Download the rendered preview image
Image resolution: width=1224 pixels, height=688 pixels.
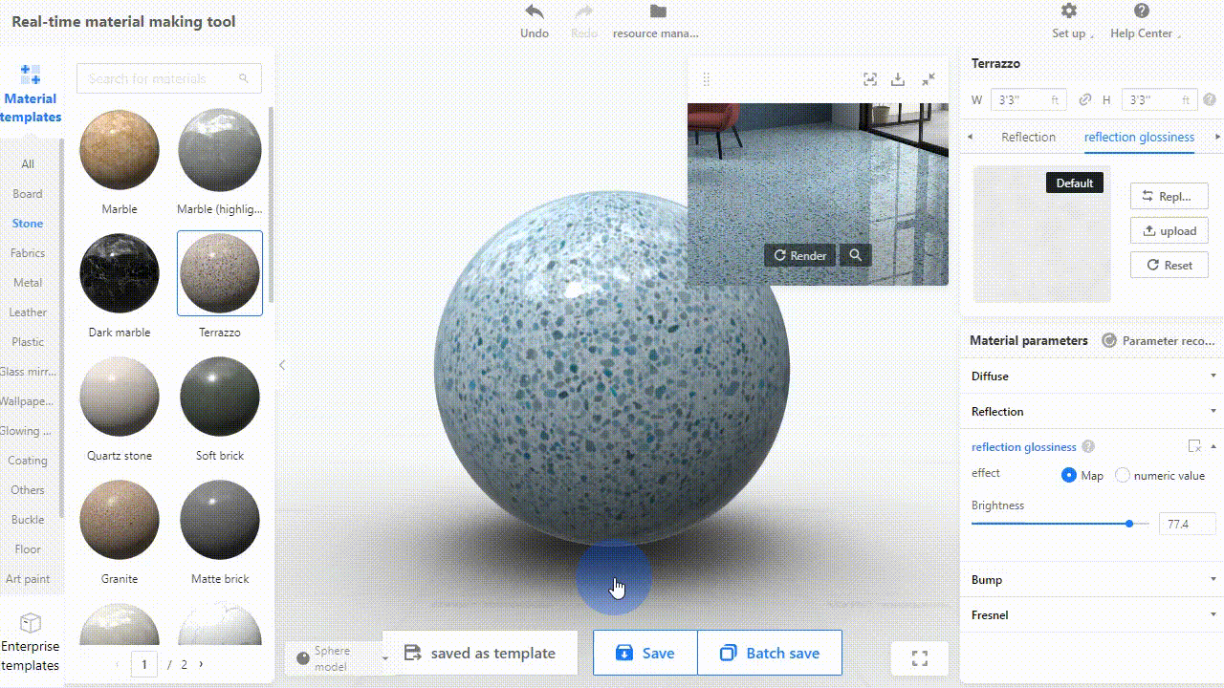898,79
